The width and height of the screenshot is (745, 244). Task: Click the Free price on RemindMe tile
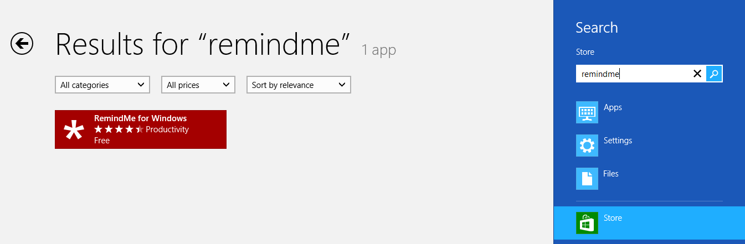tap(102, 141)
